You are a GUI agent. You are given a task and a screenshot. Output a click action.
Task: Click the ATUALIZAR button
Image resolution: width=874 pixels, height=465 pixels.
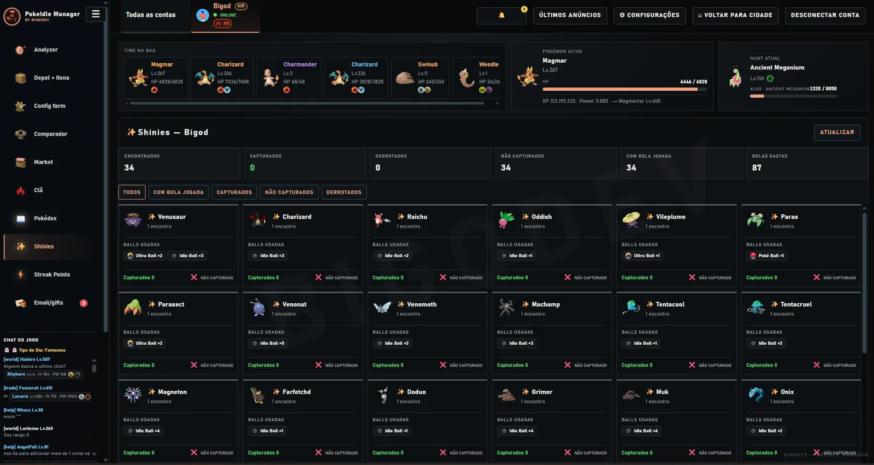pyautogui.click(x=837, y=132)
